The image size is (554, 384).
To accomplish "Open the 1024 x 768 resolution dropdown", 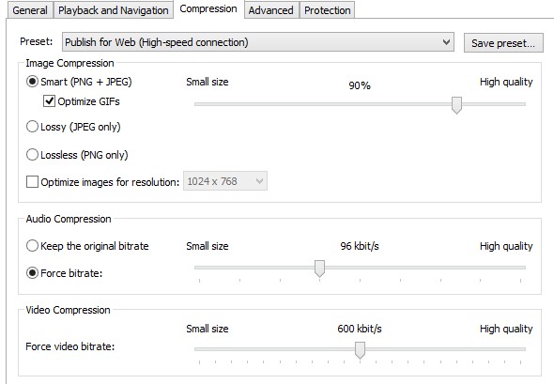I will click(225, 181).
